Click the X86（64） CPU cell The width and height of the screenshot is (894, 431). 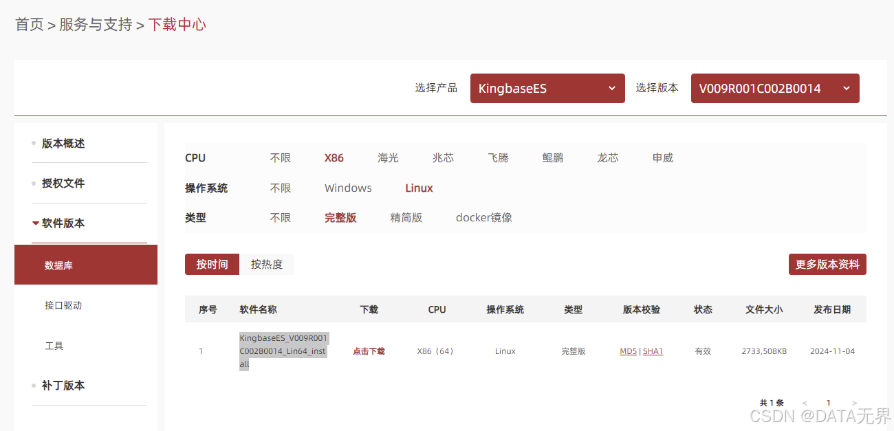(436, 351)
